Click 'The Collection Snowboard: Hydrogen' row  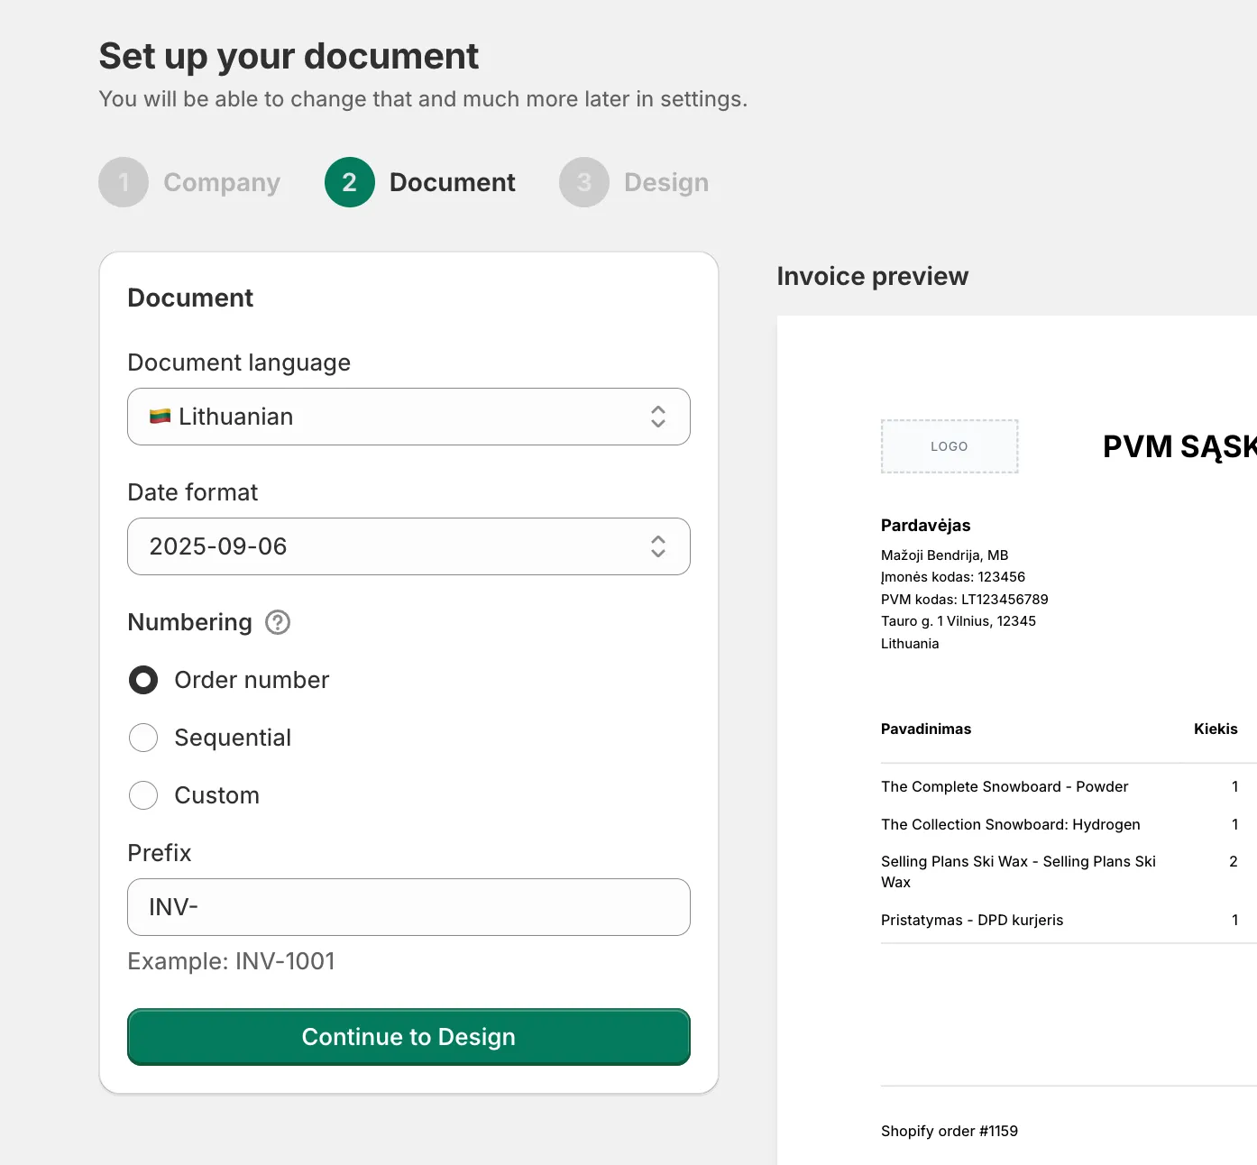point(1011,825)
